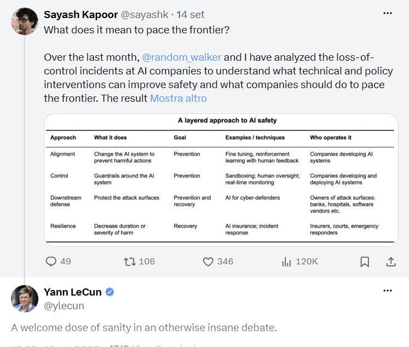Click the @ylecun handle
Viewport: 409px width, 347px height.
(x=64, y=305)
